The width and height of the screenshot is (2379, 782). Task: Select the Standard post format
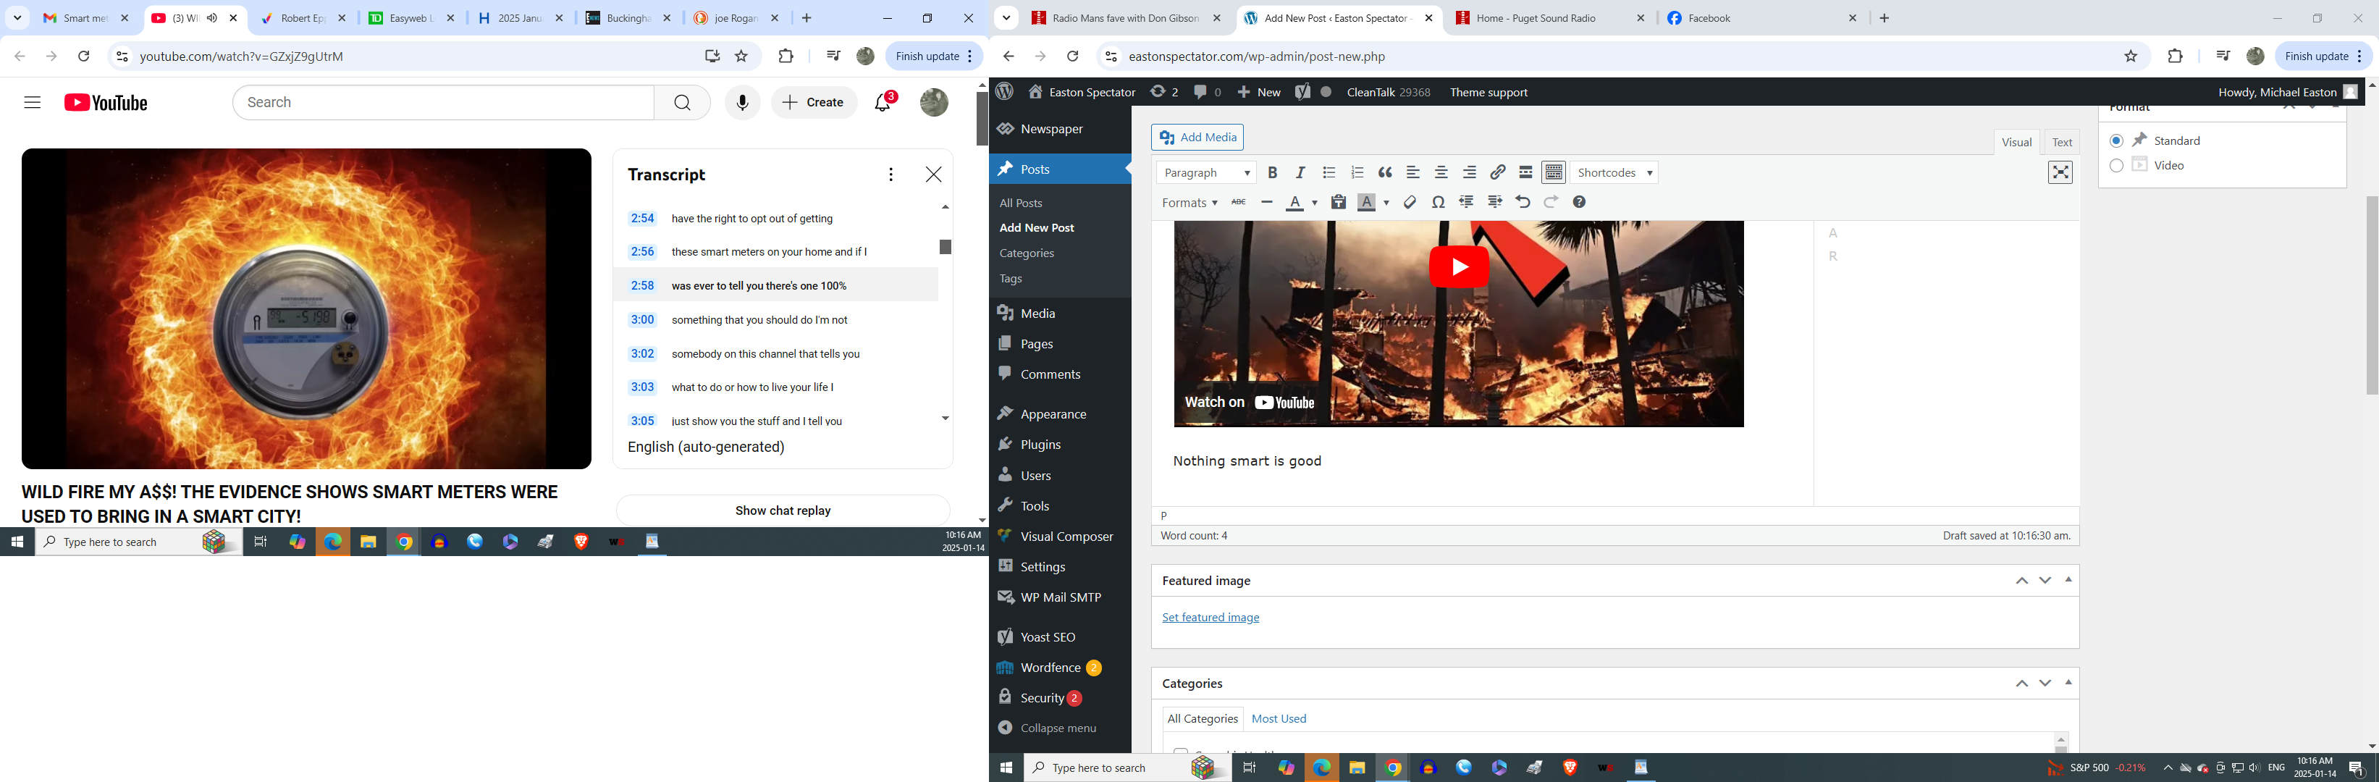pos(2117,140)
